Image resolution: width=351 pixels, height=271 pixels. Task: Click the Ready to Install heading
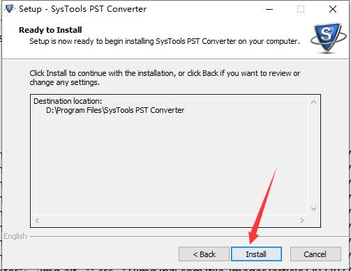(50, 30)
